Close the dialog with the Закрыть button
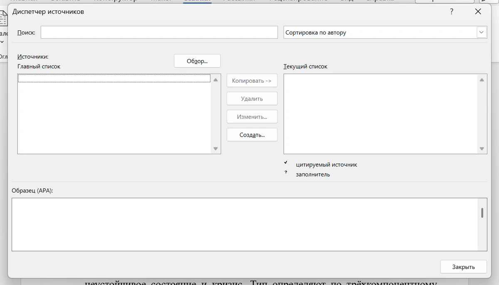This screenshot has height=285, width=499. click(x=464, y=267)
